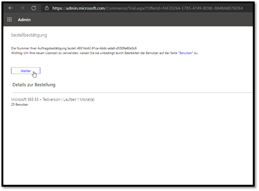Image resolution: width=259 pixels, height=191 pixels.
Task: Open the app launcher waffle icon
Action: tap(10, 20)
